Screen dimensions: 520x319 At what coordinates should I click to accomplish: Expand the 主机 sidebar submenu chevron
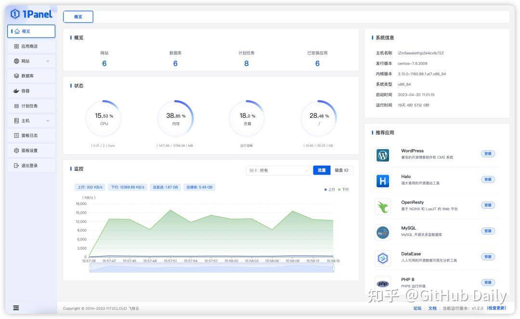[48, 121]
